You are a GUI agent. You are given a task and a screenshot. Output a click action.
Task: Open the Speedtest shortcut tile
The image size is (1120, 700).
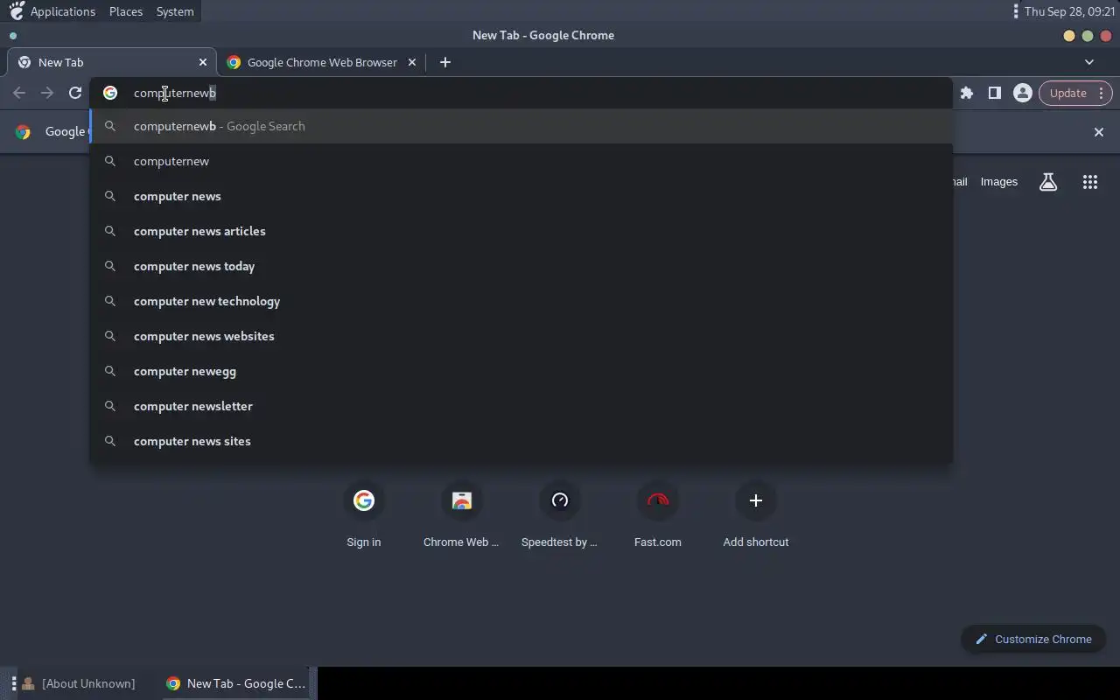(560, 514)
